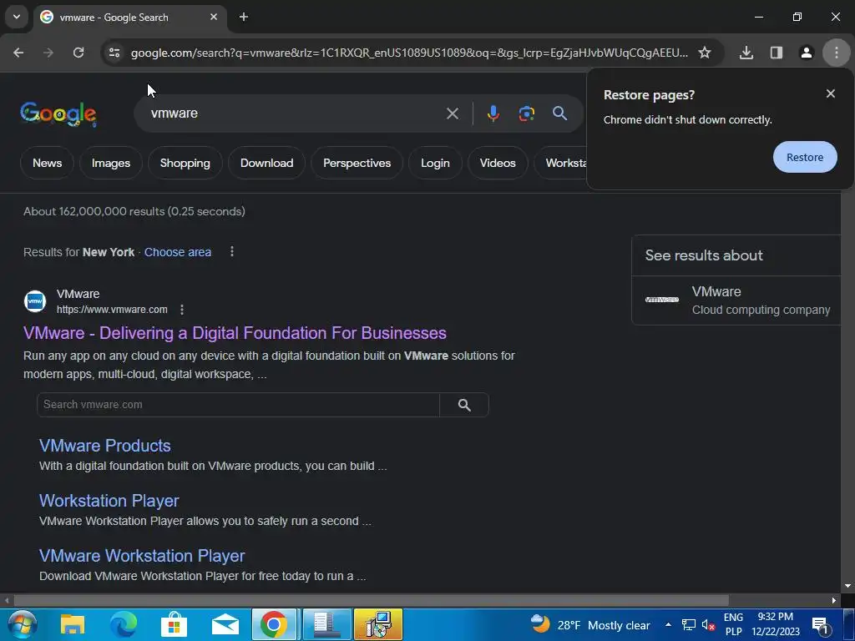Submit search with magnifier icon
This screenshot has height=641, width=855.
559,114
